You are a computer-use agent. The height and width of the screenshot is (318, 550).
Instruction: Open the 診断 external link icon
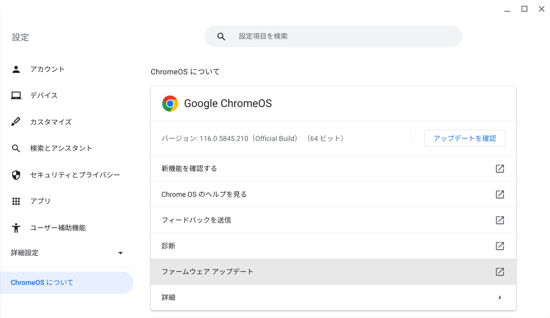(500, 246)
